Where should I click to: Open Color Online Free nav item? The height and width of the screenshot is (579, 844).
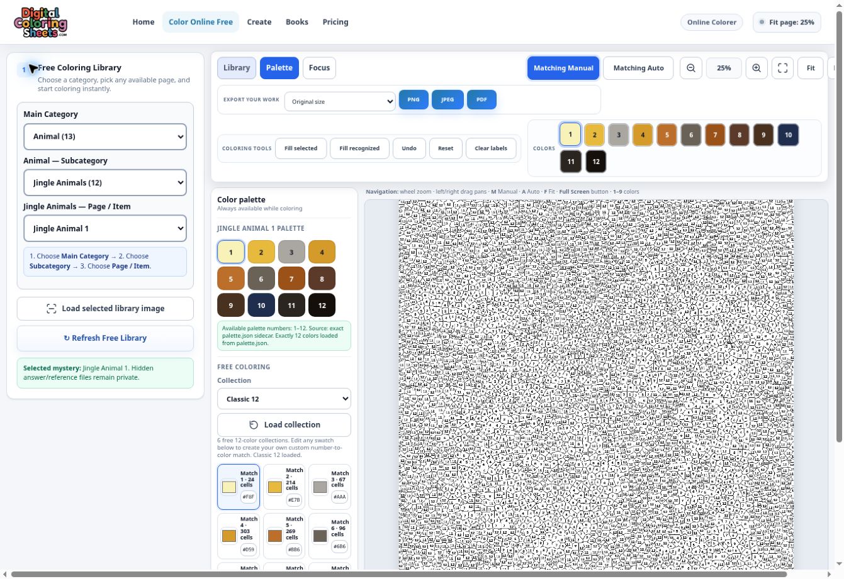coord(201,22)
